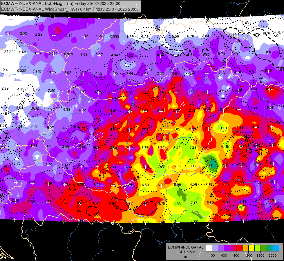Click the wind shear value '5.50'
284x261 pixels.
[x=175, y=37]
